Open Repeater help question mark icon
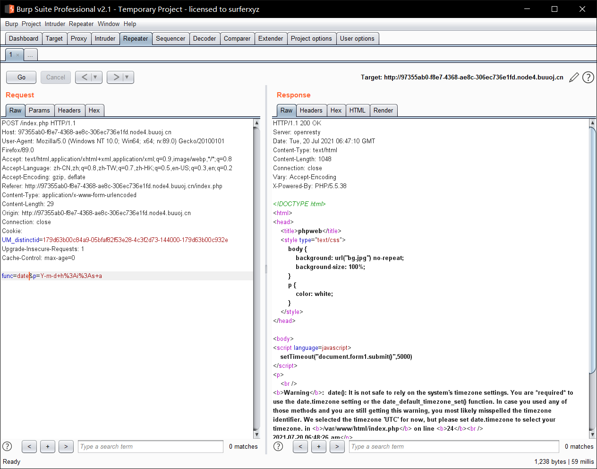The height and width of the screenshot is (469, 597). click(x=588, y=78)
